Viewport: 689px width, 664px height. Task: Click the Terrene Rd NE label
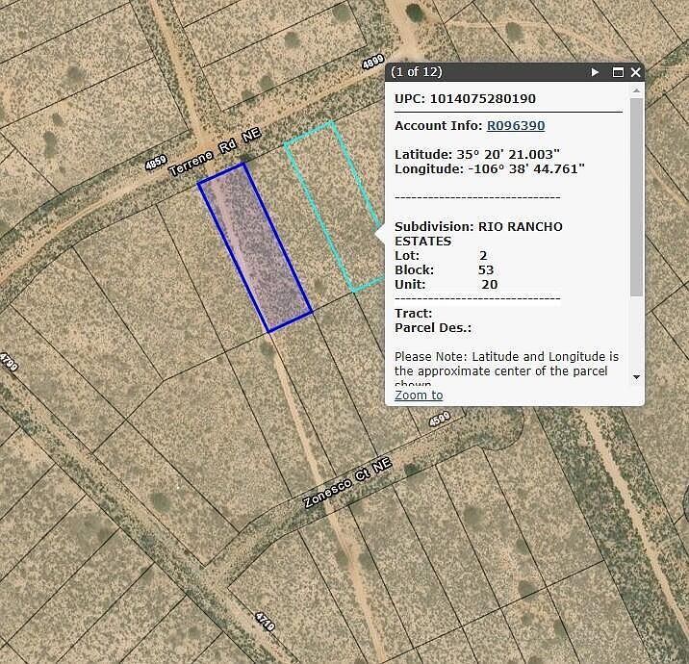tap(216, 152)
